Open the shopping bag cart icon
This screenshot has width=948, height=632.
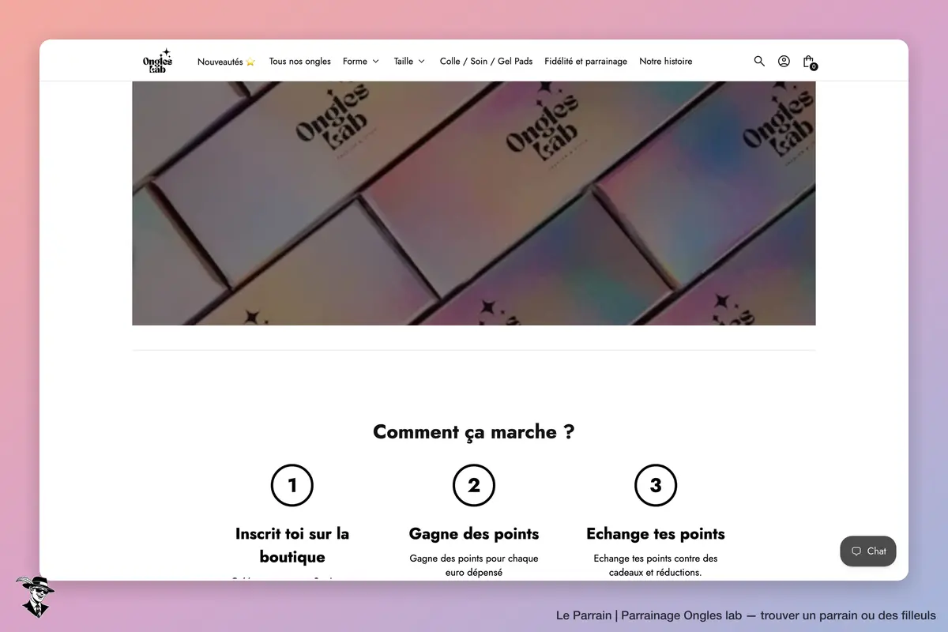click(x=809, y=62)
